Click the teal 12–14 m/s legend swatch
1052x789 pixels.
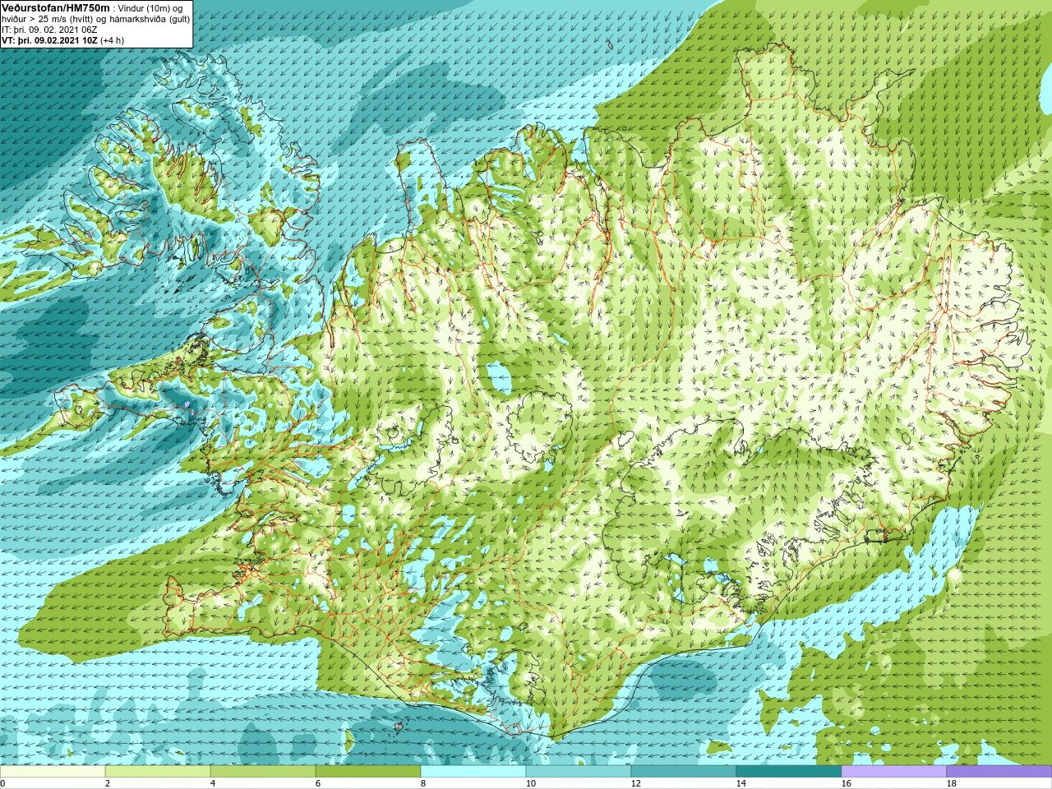tap(684, 772)
